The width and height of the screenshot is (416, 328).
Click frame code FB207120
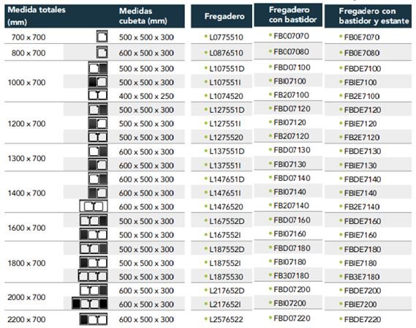pyautogui.click(x=291, y=136)
